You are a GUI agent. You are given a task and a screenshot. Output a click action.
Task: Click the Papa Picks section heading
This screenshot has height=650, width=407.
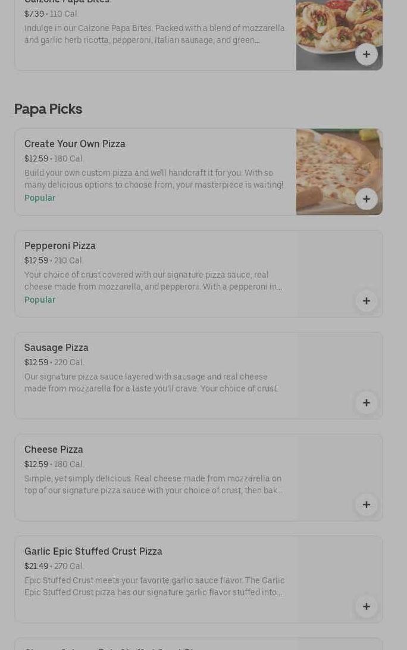[48, 109]
